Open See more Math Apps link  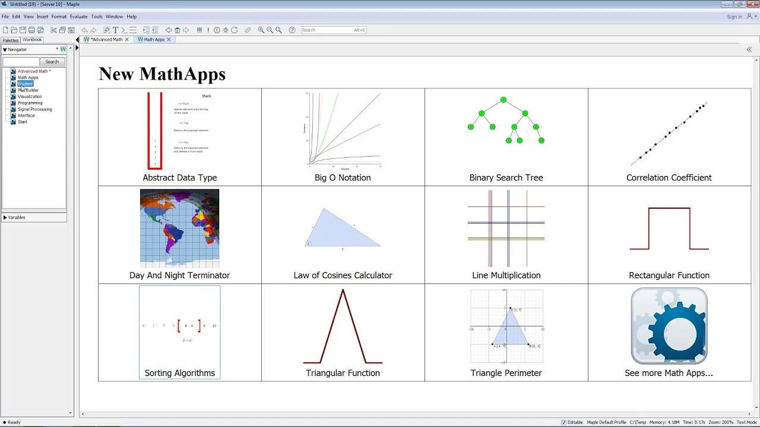pyautogui.click(x=669, y=373)
